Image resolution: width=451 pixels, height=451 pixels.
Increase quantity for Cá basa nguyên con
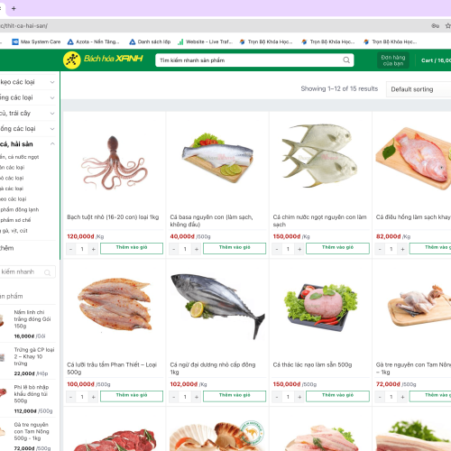click(197, 249)
